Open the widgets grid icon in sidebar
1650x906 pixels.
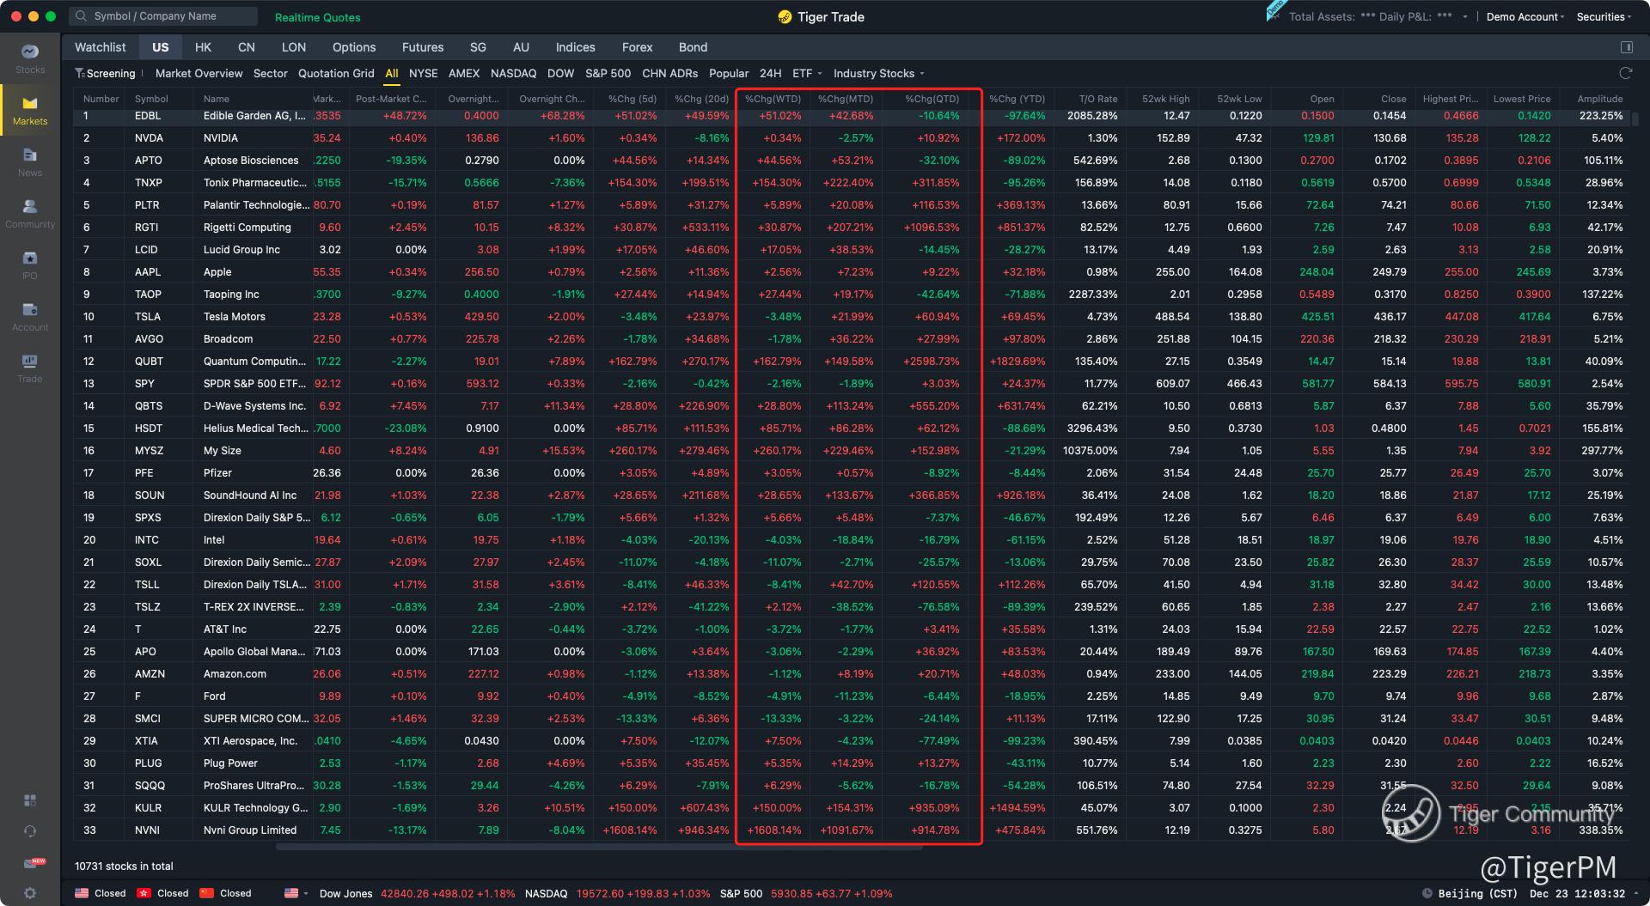(30, 800)
